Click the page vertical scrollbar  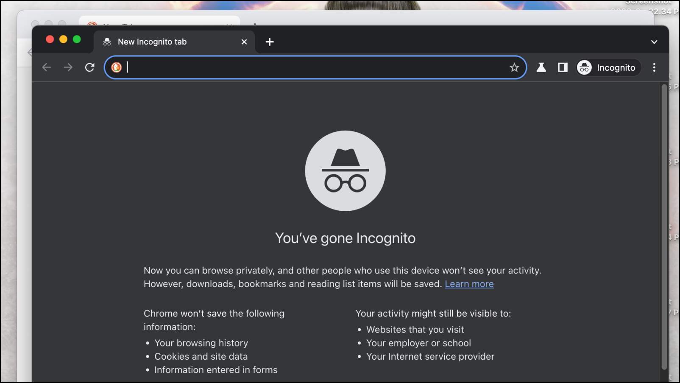(x=664, y=226)
